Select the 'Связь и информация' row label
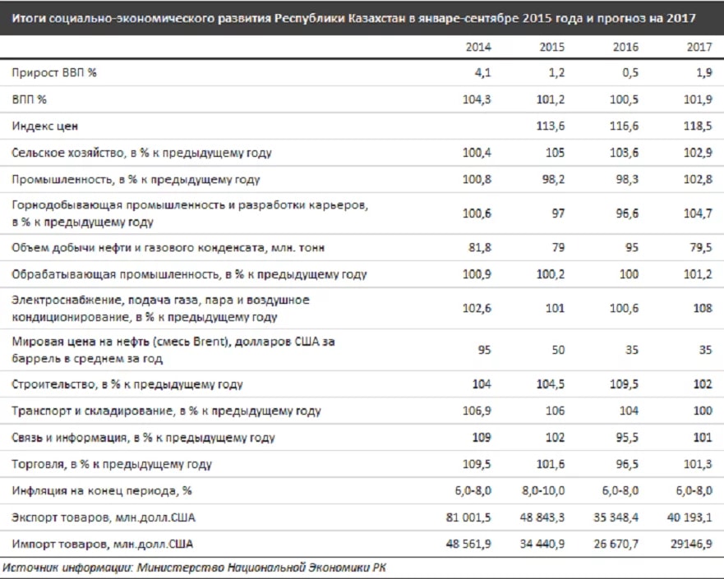724x579 pixels. [x=143, y=438]
